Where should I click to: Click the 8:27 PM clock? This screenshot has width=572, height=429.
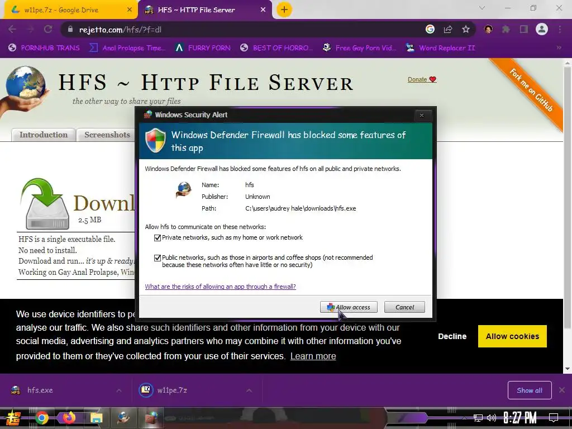pyautogui.click(x=520, y=418)
